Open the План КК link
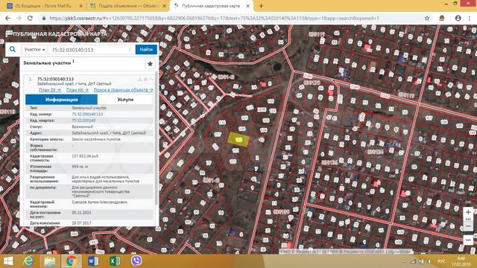This screenshot has width=477, height=268. pos(78,90)
